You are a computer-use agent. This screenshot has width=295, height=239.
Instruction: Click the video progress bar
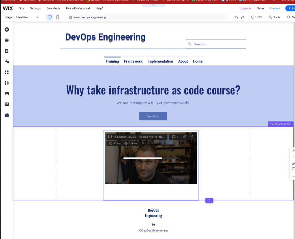point(151,158)
